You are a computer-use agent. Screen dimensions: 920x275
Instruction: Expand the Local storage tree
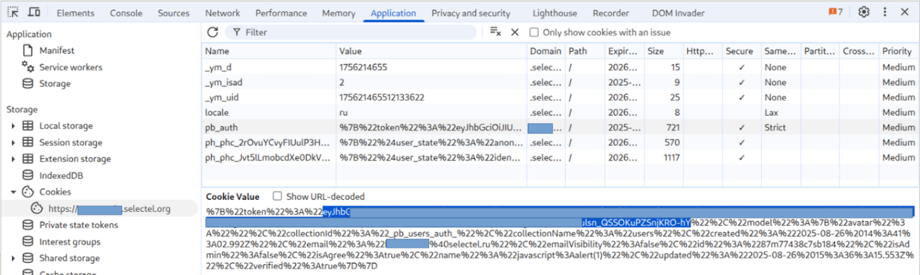tap(14, 126)
